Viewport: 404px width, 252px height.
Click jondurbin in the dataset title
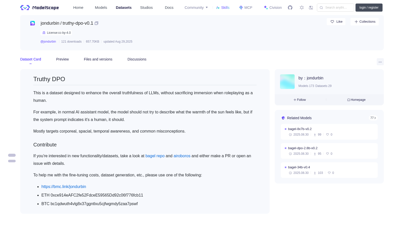tap(50, 23)
